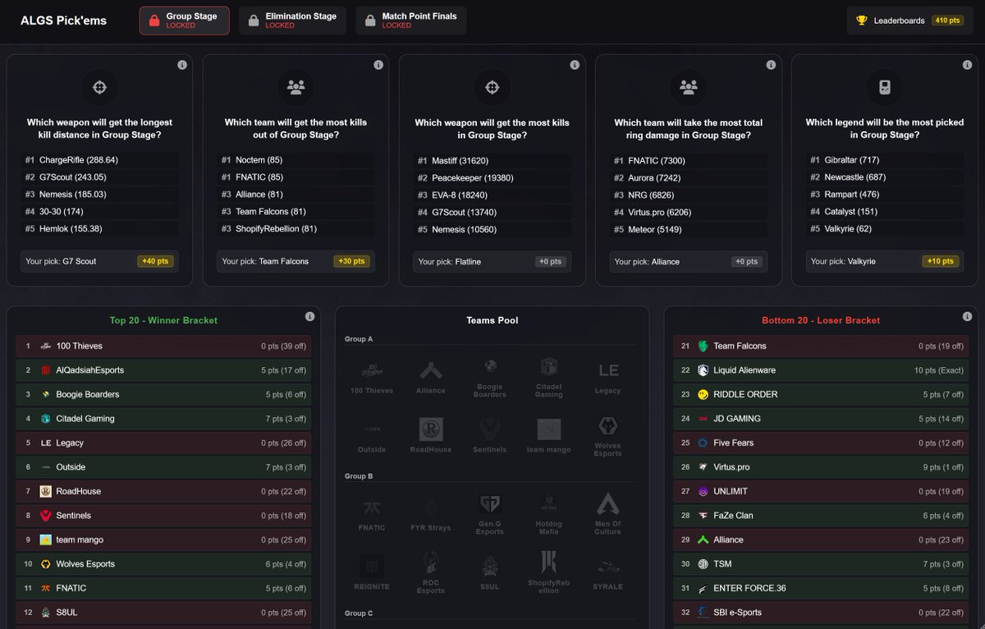Click Liquid Alienware row in Loser Bracket
The image size is (985, 629).
click(x=821, y=370)
